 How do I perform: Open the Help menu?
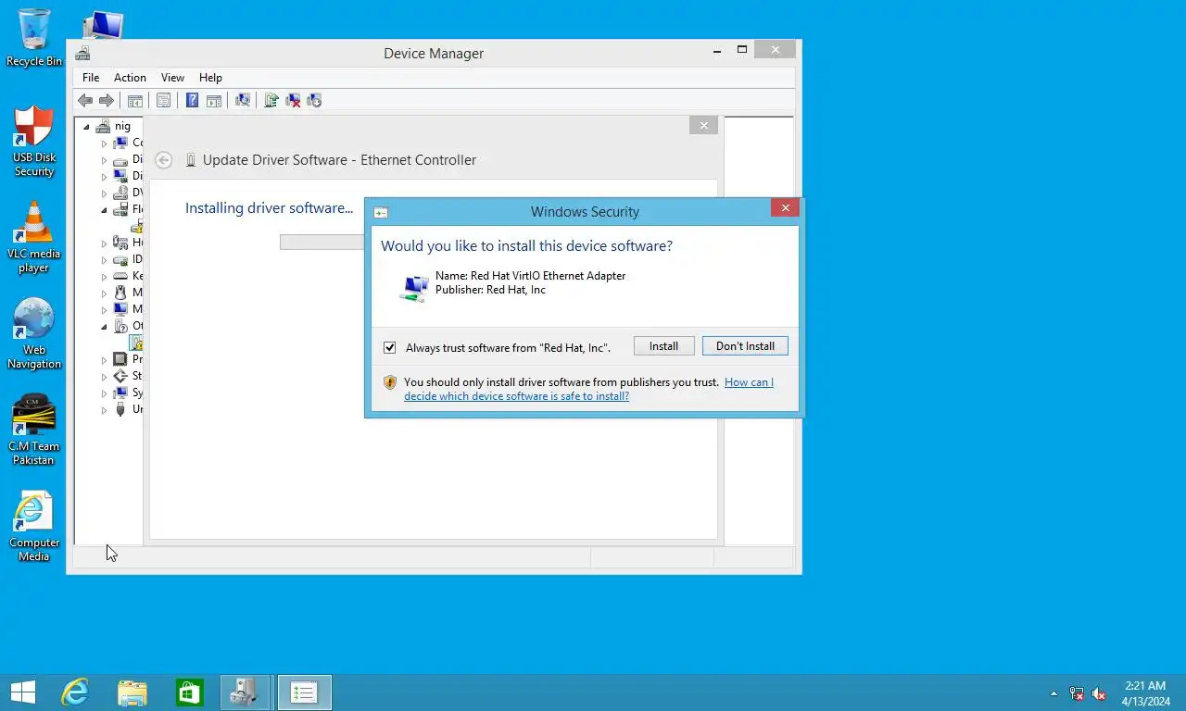210,78
